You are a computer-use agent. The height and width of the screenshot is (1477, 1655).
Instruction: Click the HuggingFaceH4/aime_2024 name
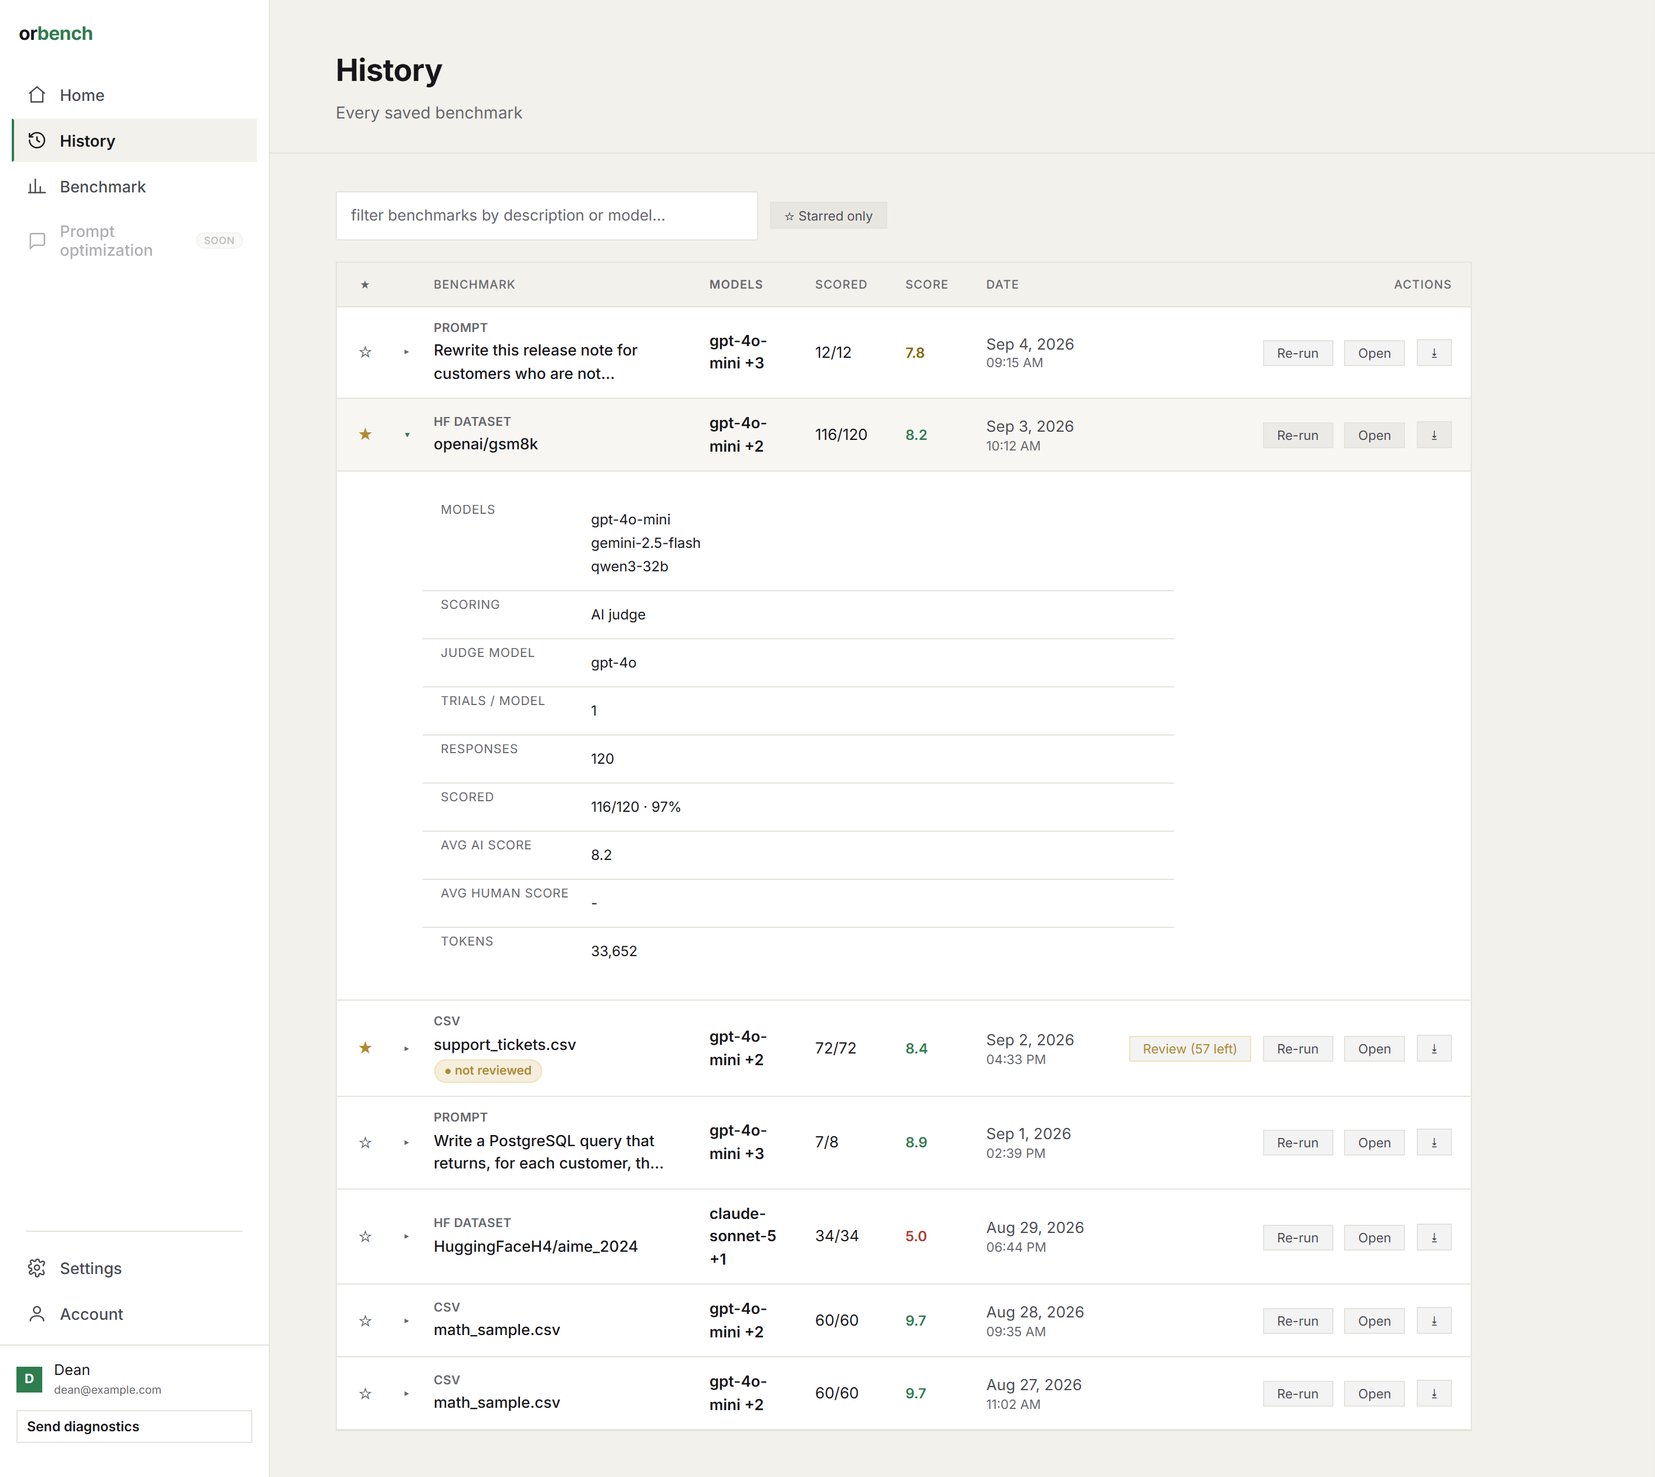click(x=535, y=1246)
